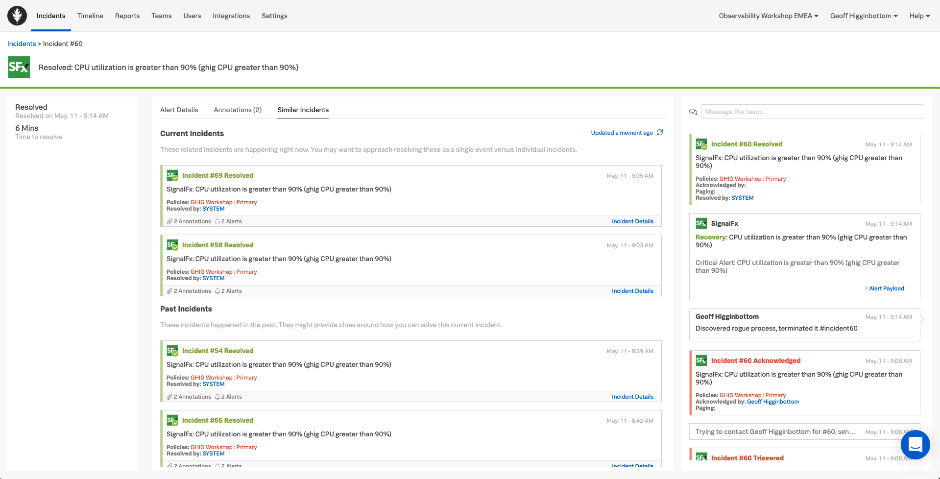Click the SignalFx icon in timeline Recovery card

(701, 223)
